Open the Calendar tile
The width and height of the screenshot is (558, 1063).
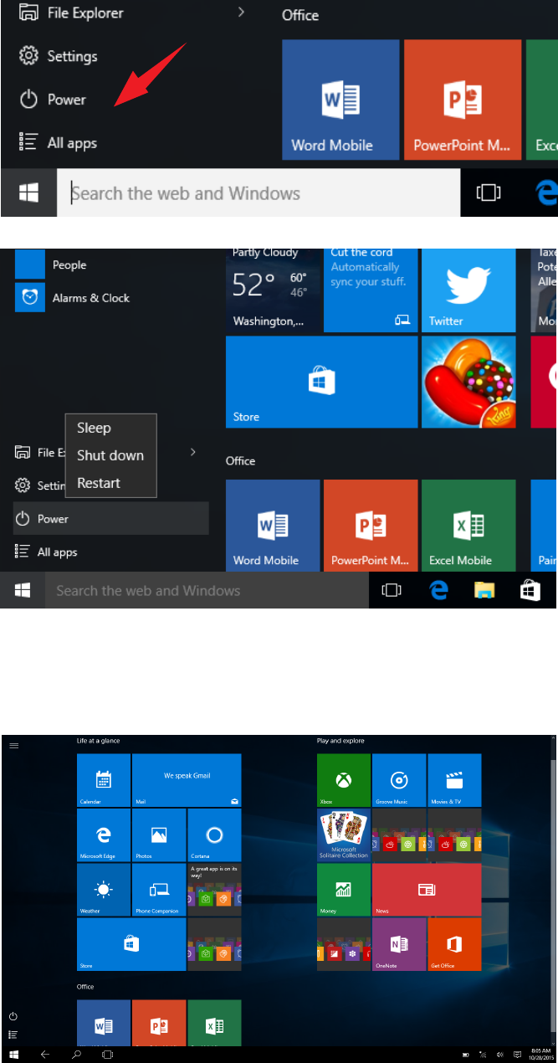tap(104, 779)
